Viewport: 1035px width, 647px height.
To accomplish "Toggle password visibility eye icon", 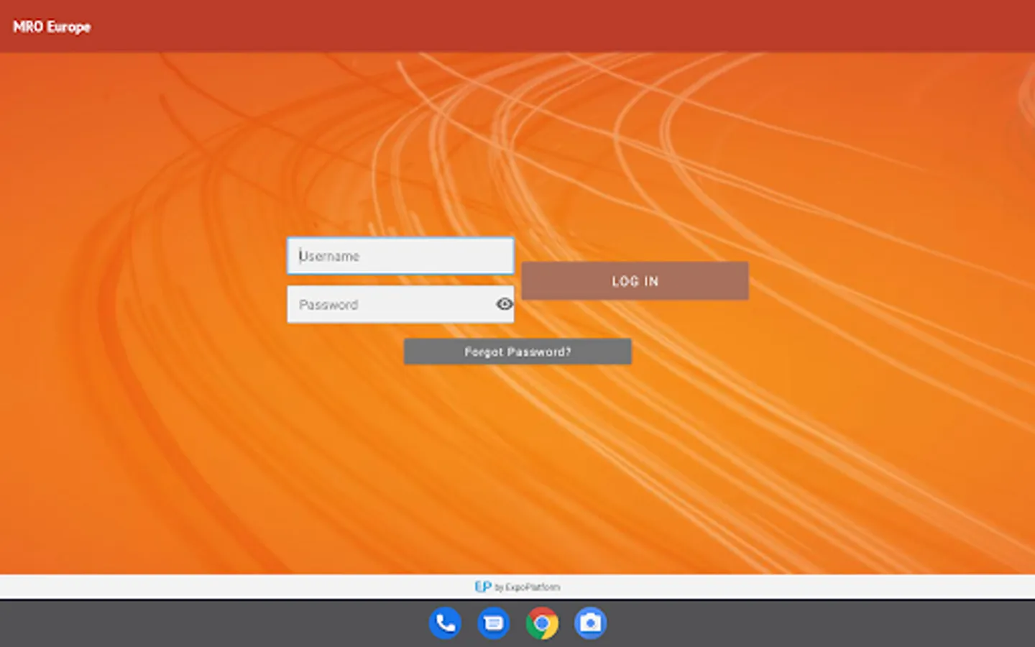I will 505,304.
